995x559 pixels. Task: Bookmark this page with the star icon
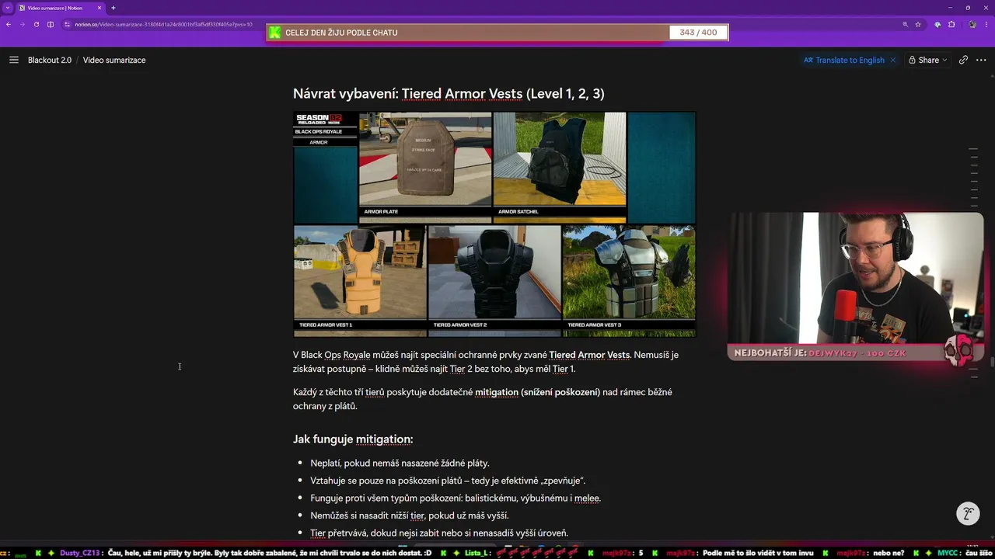click(918, 24)
